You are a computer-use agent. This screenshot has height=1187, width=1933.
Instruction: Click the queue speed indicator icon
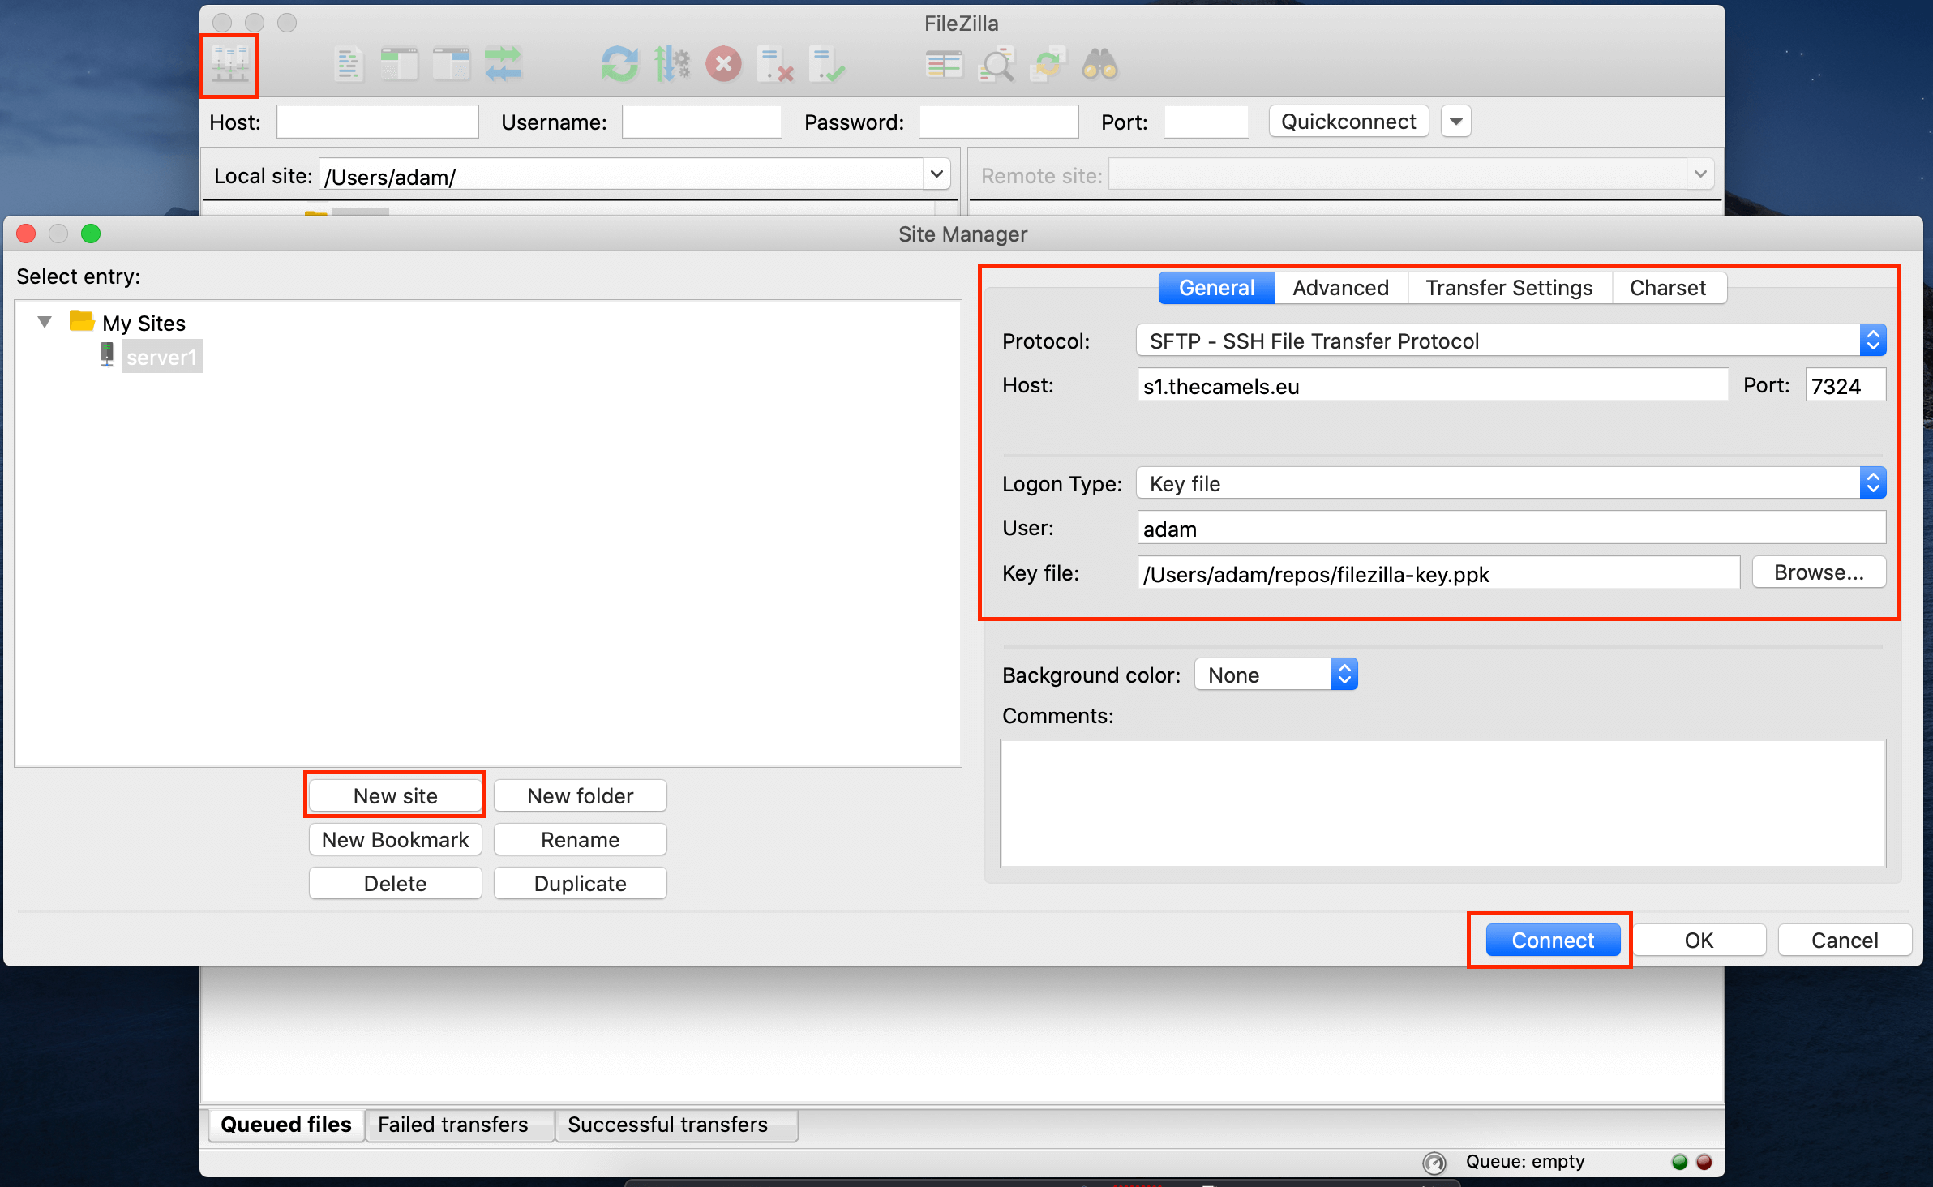pyautogui.click(x=1434, y=1163)
